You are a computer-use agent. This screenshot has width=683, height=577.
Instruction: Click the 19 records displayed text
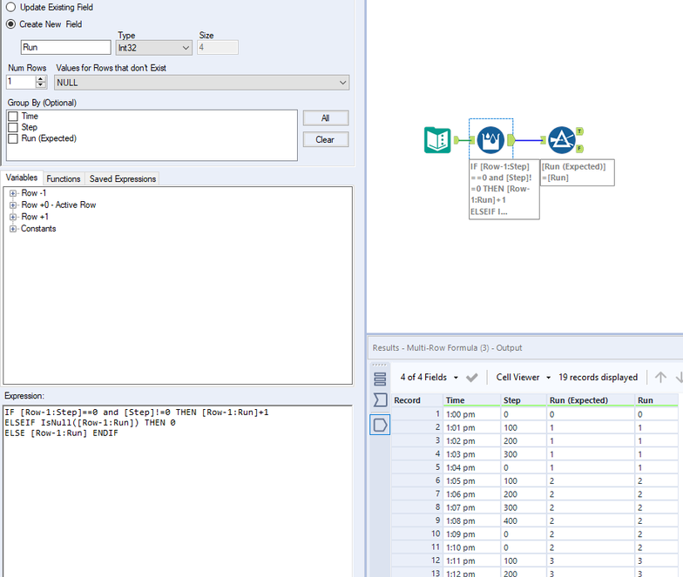[598, 378]
